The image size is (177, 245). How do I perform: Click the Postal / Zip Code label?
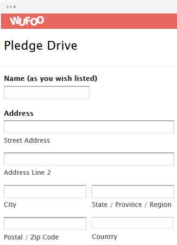(x=32, y=237)
